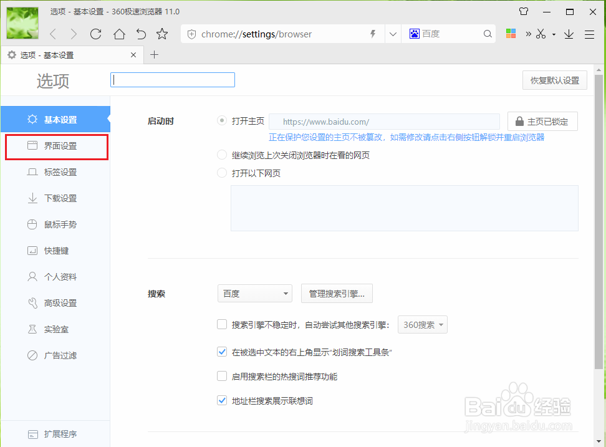The image size is (606, 447).
Task: Click the screenshot scissors icon in toolbar
Action: tap(542, 34)
